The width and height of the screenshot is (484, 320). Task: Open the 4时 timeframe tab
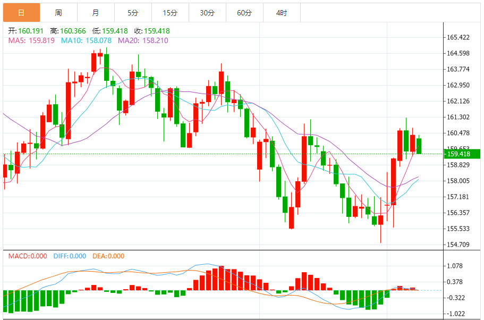click(282, 13)
